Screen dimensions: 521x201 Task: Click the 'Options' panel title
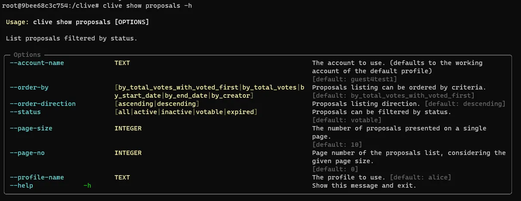27,55
